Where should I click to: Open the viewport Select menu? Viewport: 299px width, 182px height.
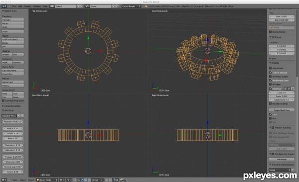23,180
